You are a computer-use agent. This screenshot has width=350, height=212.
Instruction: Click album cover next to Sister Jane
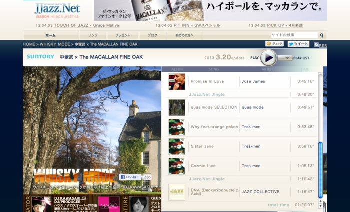(x=177, y=146)
